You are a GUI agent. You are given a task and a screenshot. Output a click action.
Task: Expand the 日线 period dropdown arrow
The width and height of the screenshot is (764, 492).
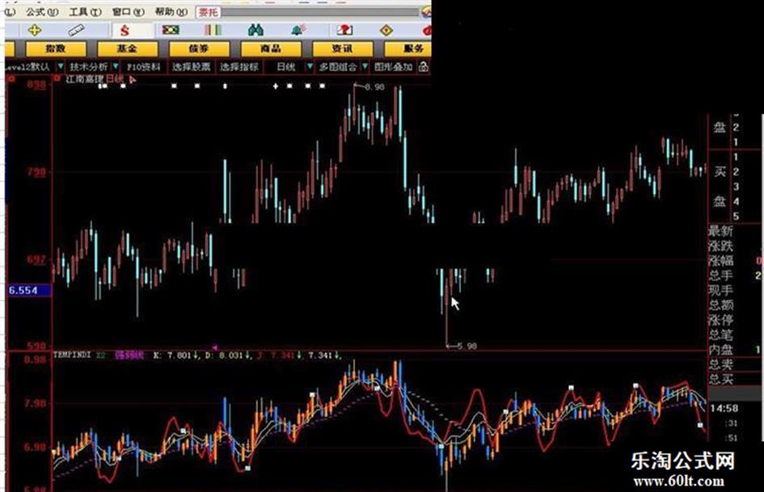[310, 66]
